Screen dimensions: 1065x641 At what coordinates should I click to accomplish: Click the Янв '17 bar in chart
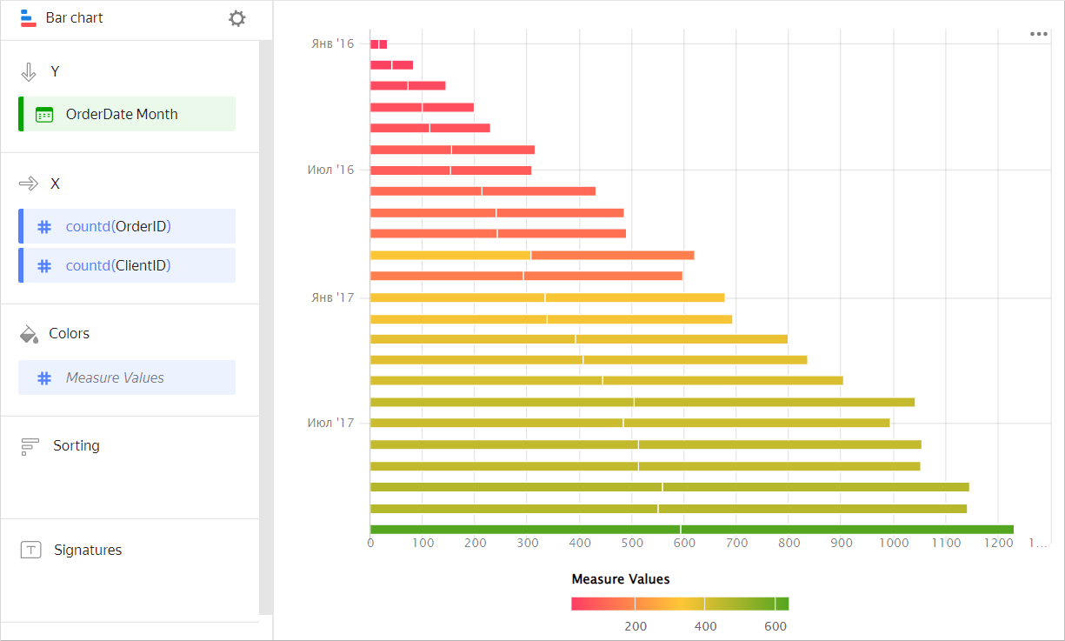point(547,297)
